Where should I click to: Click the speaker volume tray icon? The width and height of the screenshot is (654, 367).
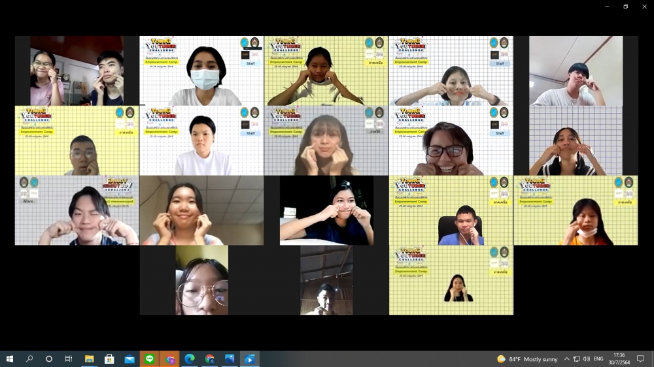[x=587, y=359]
